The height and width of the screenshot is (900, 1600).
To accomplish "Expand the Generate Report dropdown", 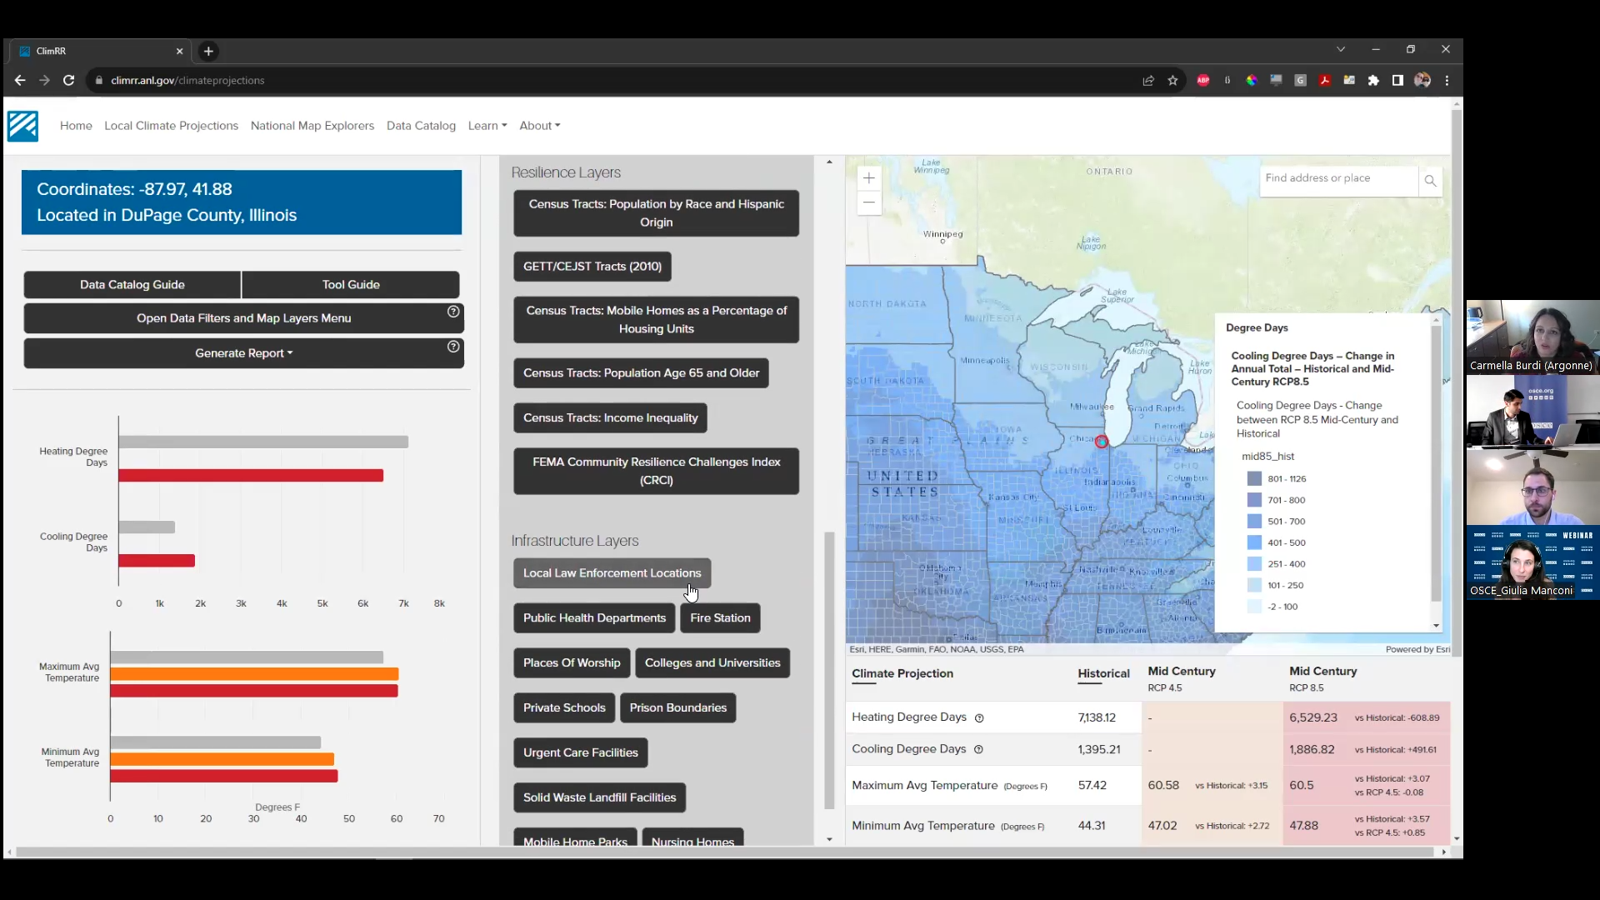I will 243,353.
